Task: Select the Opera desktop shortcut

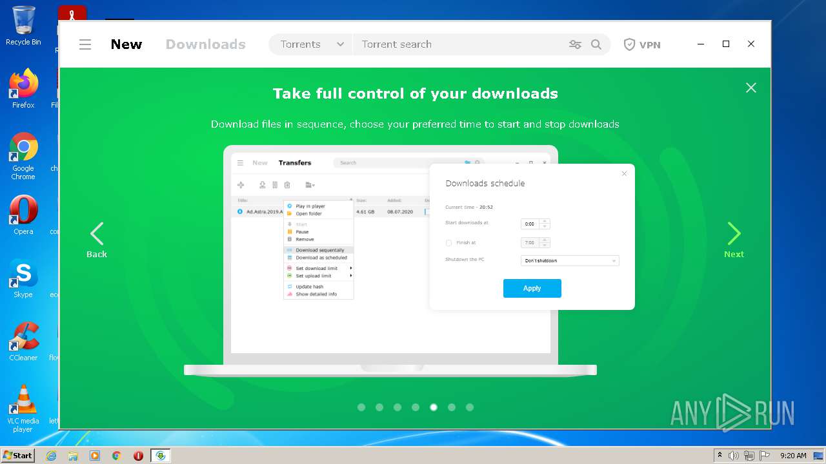Action: [23, 215]
